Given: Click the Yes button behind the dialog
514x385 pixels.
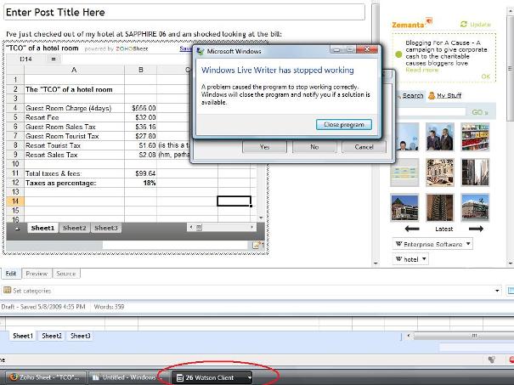Looking at the screenshot, I should click(x=264, y=147).
